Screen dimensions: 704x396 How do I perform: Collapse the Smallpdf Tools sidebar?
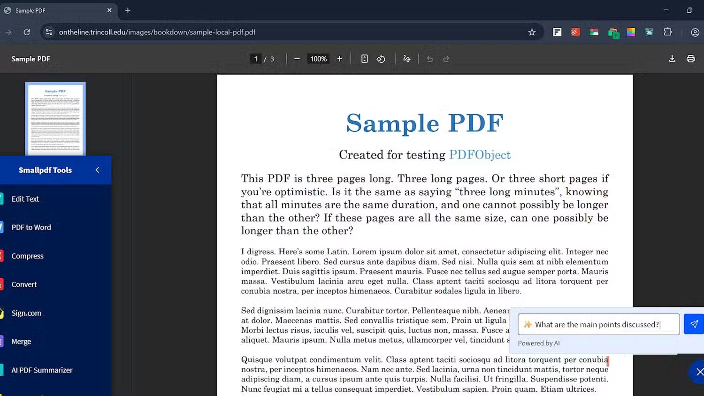pos(97,170)
